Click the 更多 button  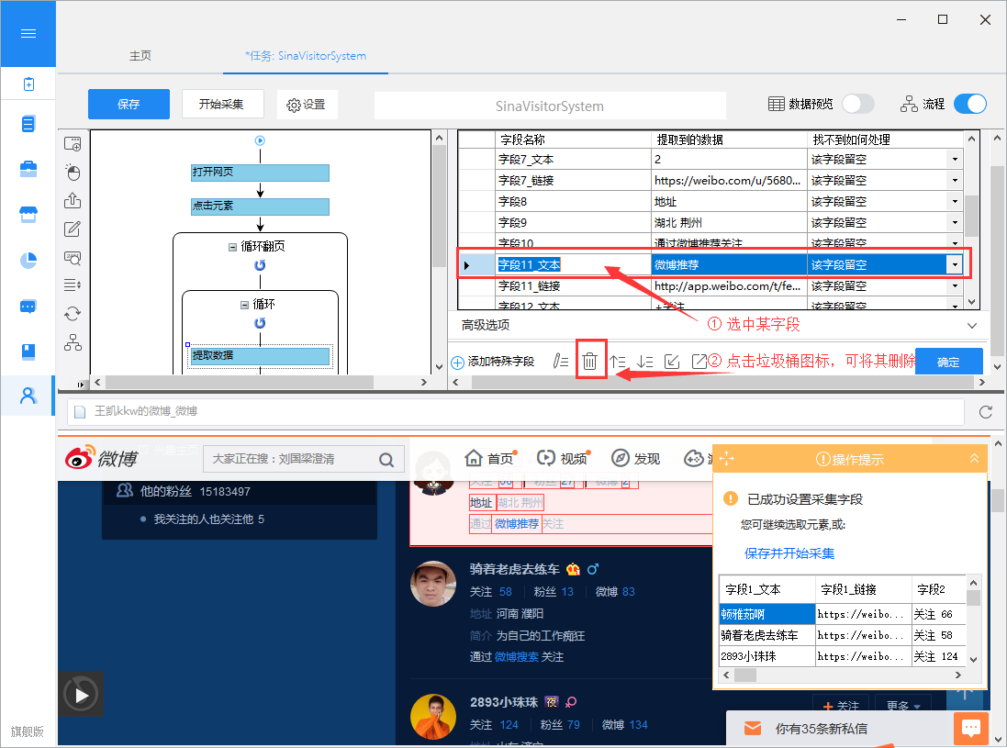click(x=903, y=706)
